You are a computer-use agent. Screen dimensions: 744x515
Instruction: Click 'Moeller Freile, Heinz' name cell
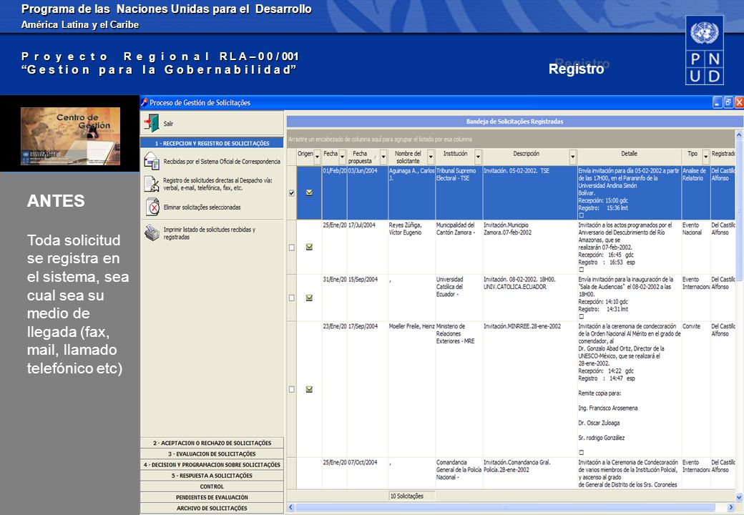tap(412, 389)
